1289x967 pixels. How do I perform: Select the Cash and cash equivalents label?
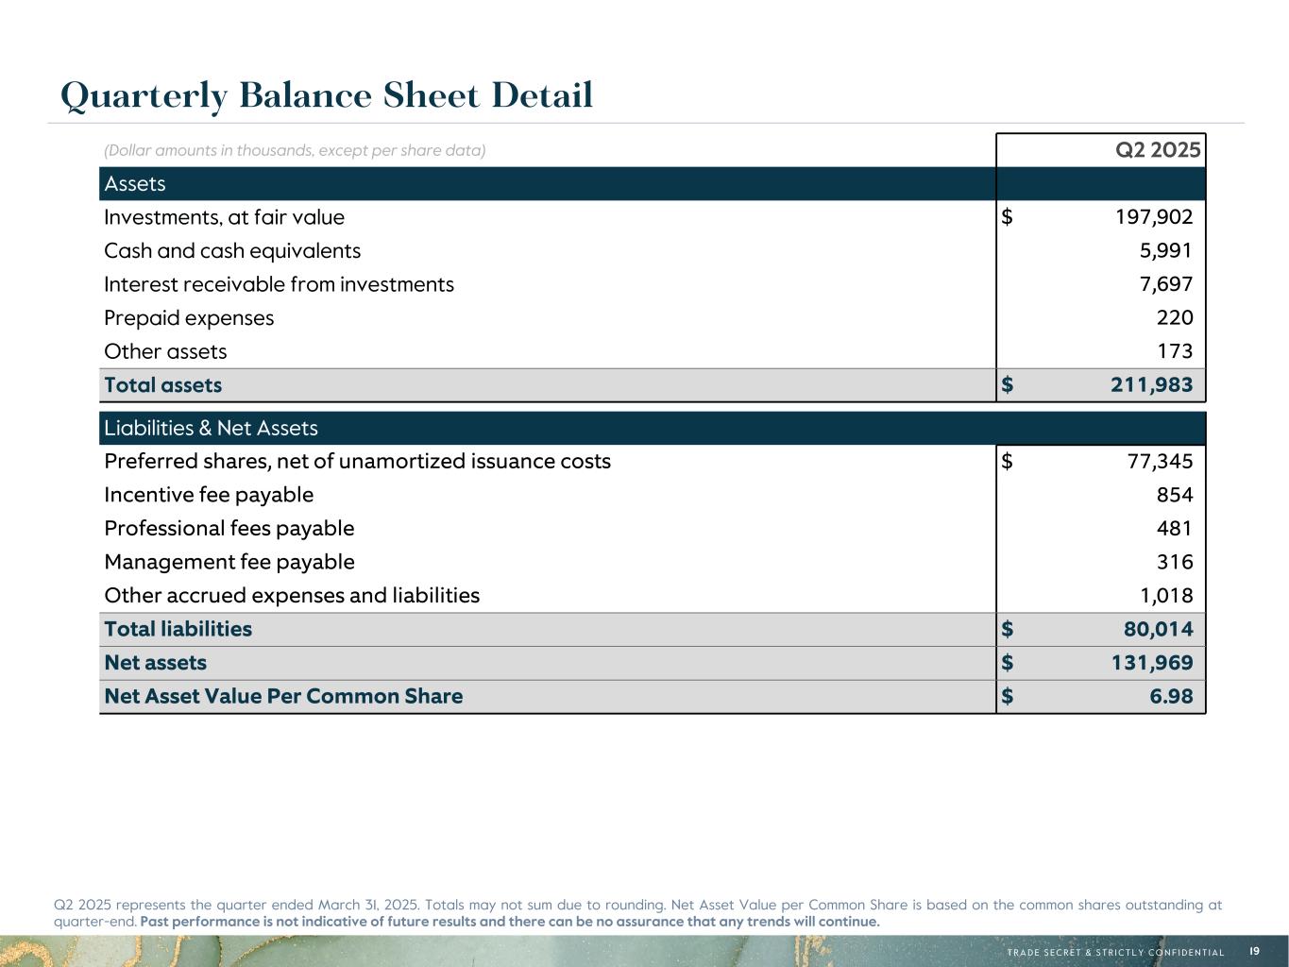pyautogui.click(x=232, y=251)
